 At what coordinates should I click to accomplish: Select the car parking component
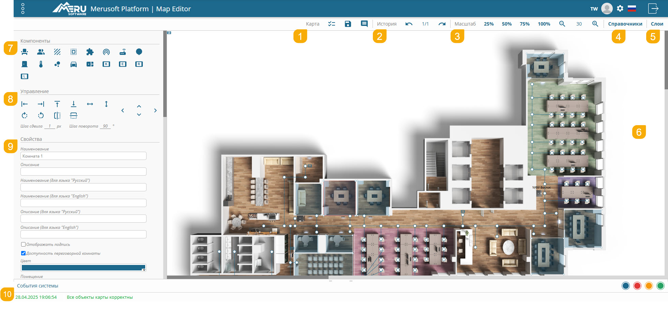click(74, 64)
